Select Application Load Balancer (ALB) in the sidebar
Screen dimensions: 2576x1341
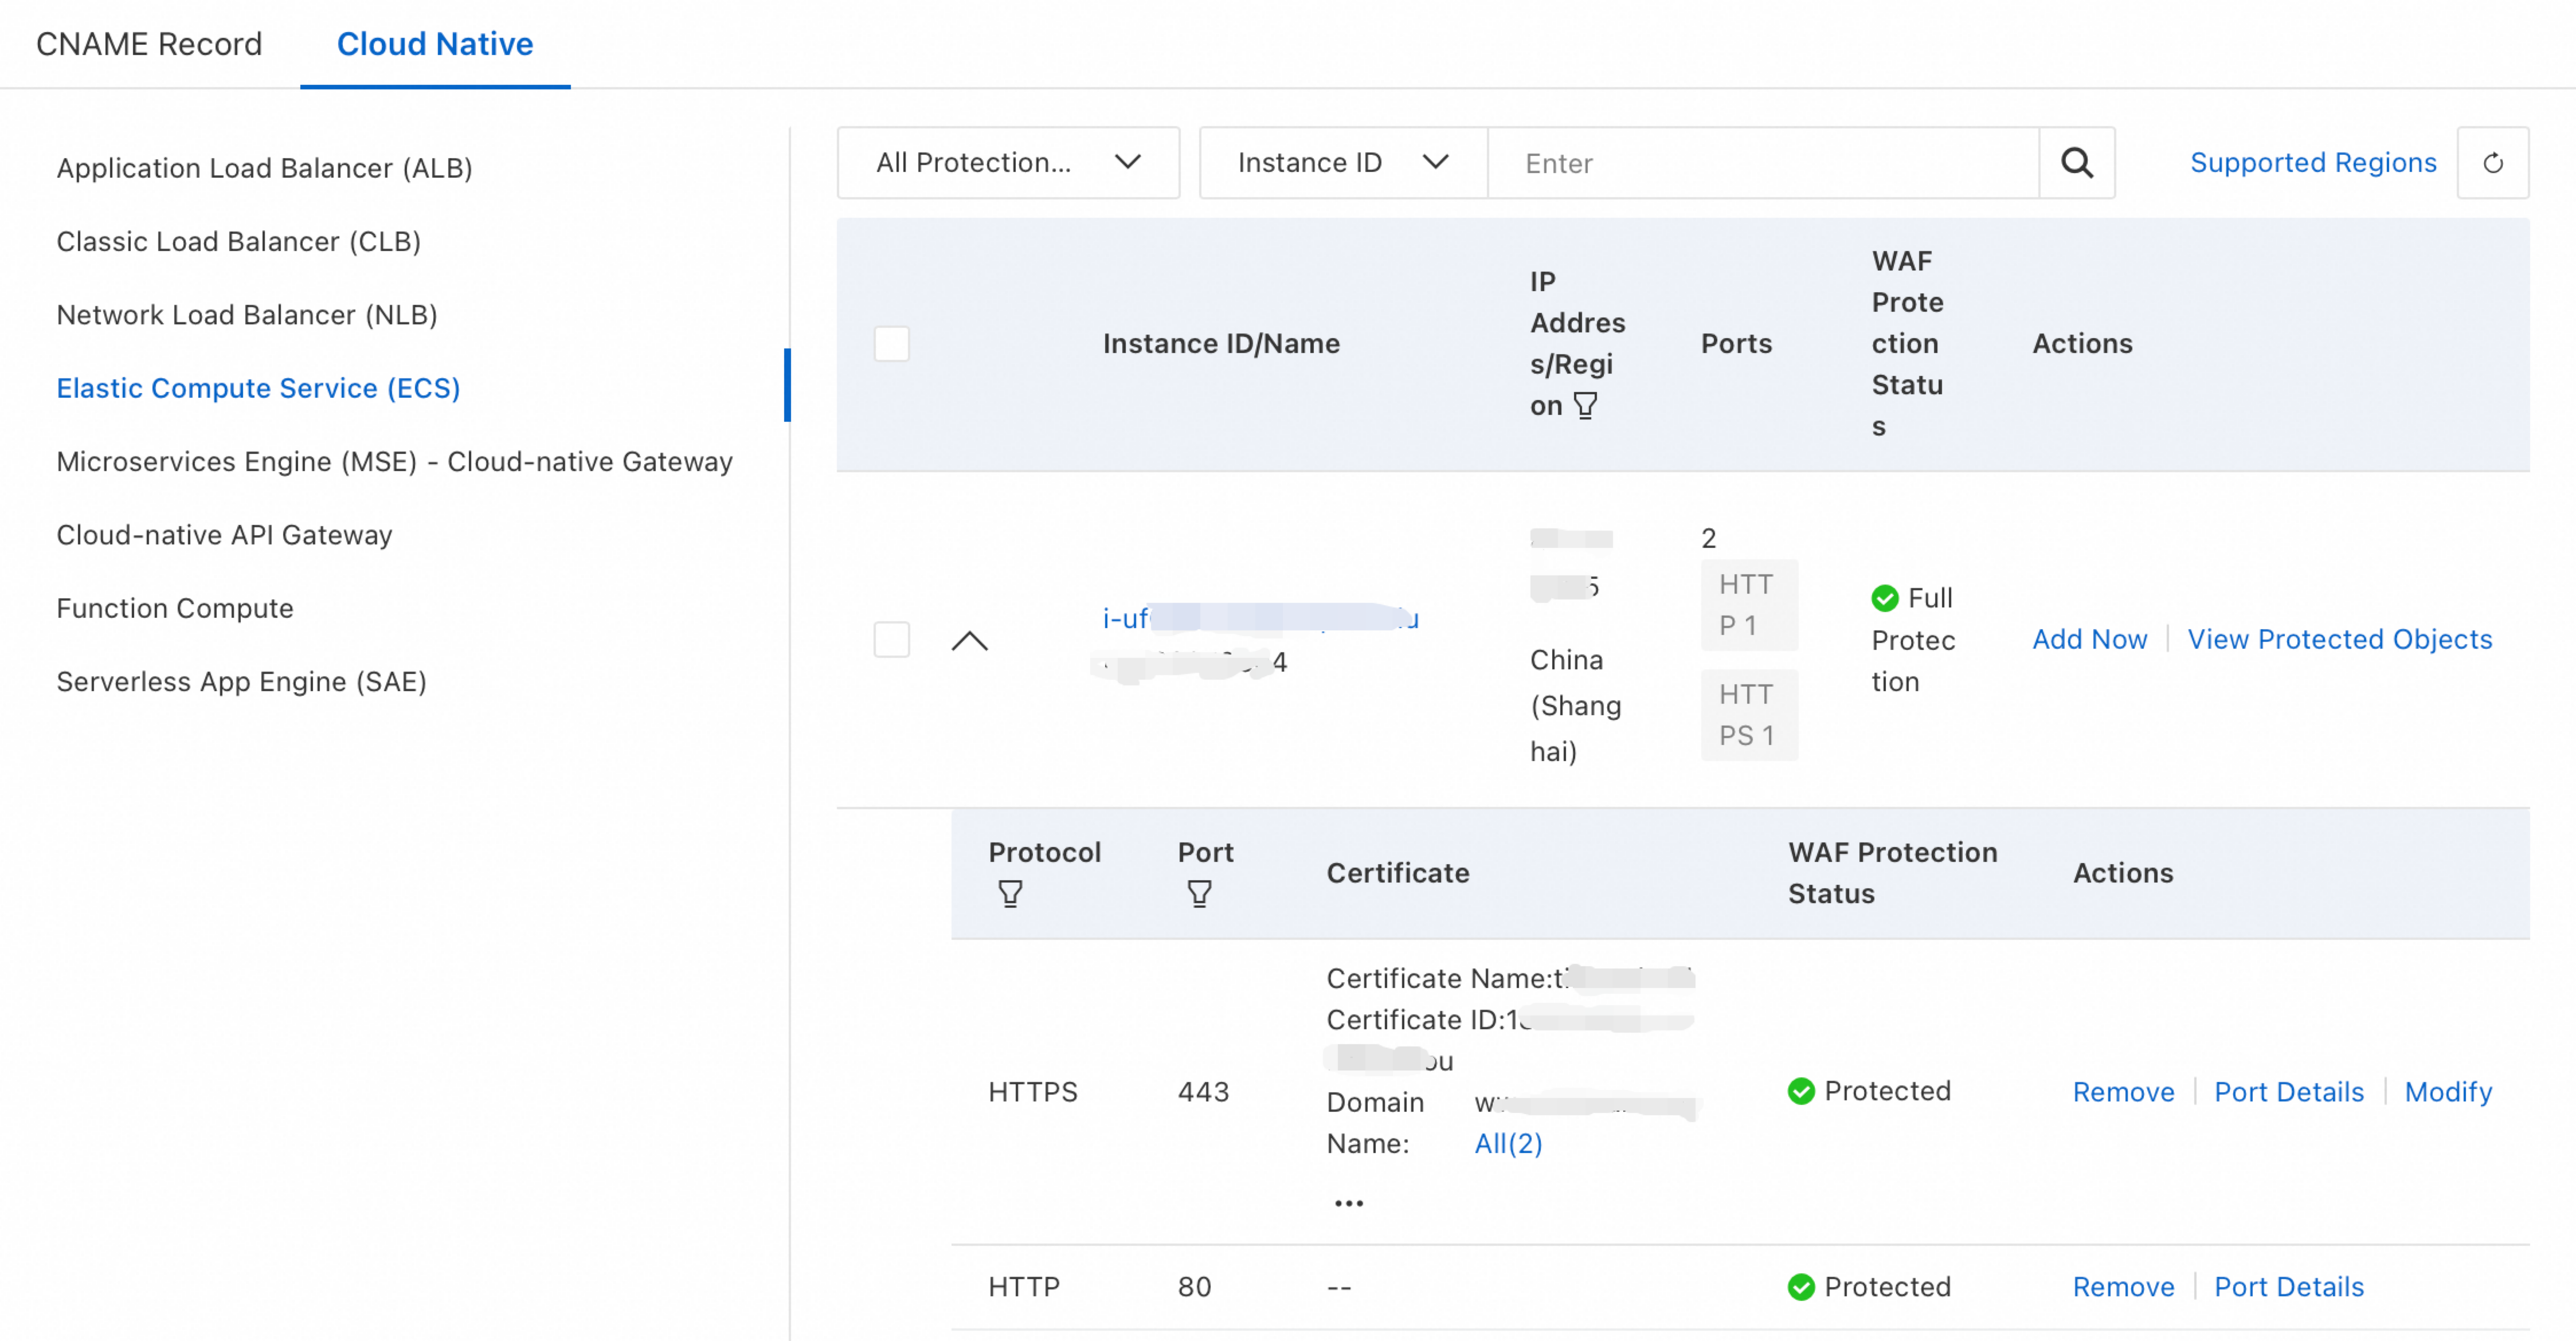tap(264, 168)
